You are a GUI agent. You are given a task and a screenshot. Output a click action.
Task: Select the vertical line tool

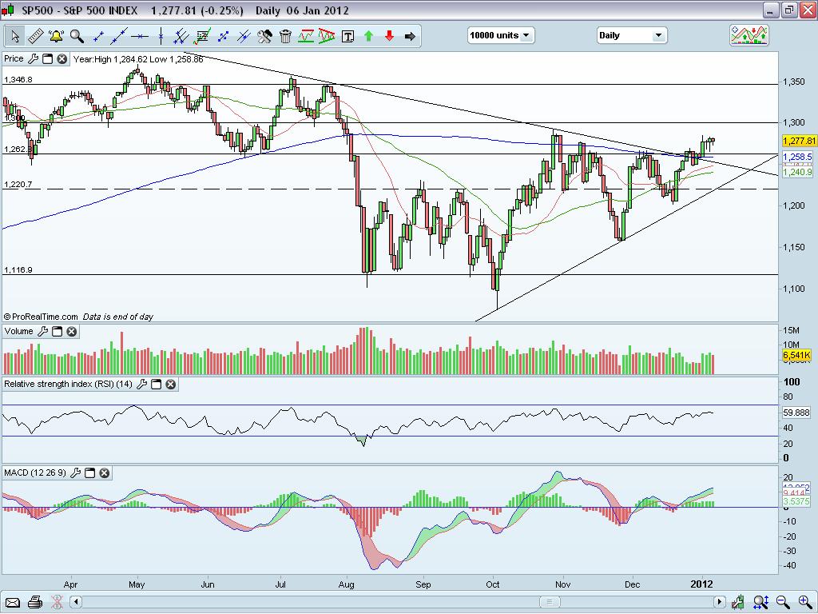pyautogui.click(x=161, y=36)
